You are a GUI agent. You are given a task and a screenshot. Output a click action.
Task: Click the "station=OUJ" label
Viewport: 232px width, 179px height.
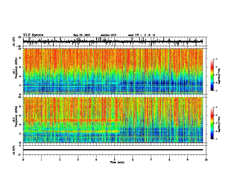[108, 35]
